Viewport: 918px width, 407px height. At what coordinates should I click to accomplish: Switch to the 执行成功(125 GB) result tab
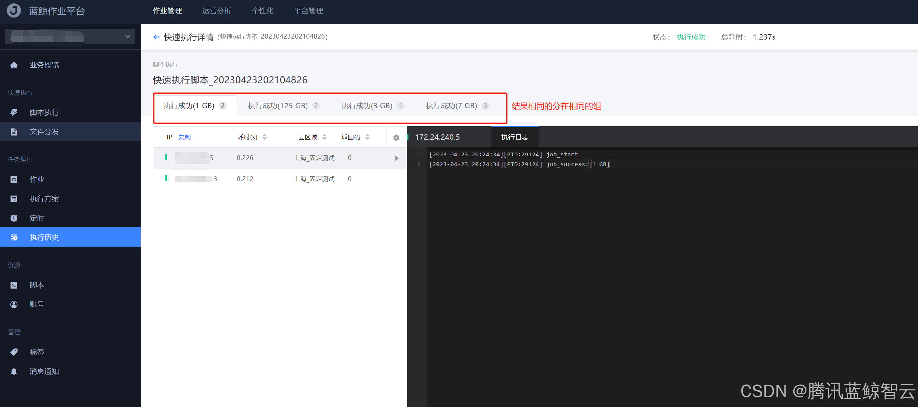[x=278, y=106]
